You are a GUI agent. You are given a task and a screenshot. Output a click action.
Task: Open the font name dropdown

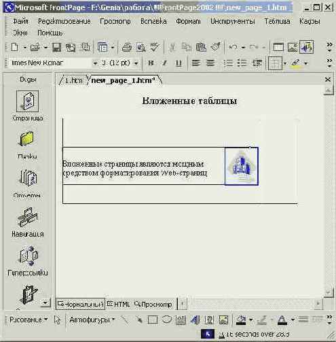[x=95, y=63]
